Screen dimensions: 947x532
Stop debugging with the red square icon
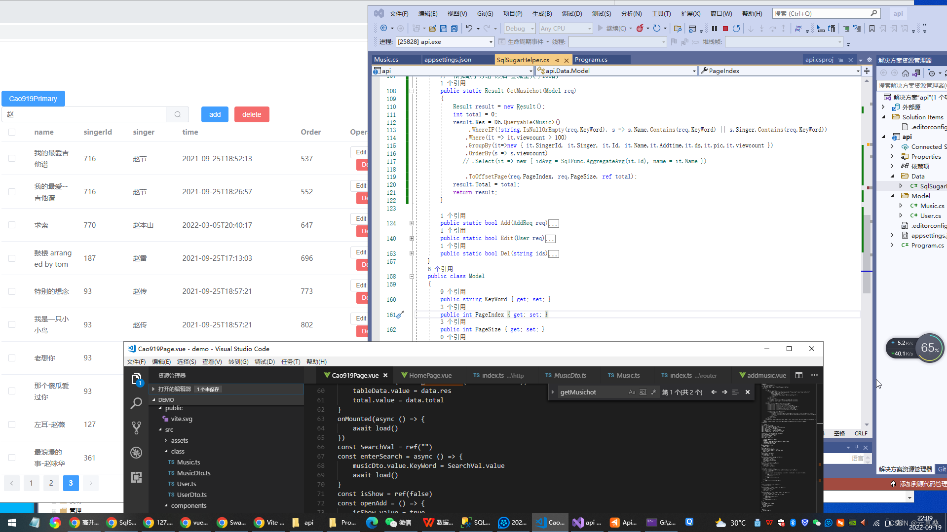point(725,28)
